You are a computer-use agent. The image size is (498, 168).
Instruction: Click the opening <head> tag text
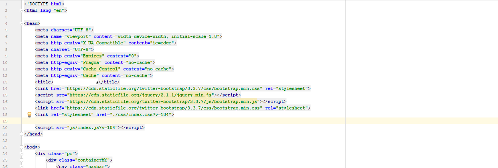[x=32, y=23]
